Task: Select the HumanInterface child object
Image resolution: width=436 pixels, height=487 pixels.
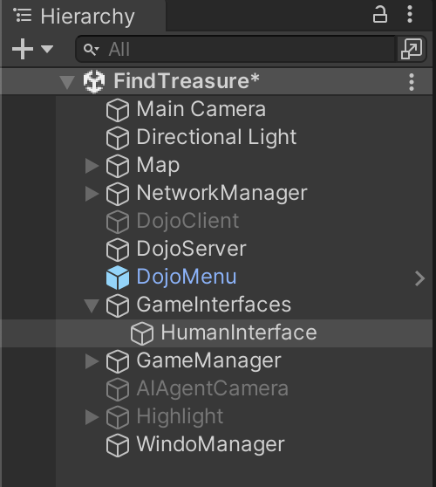Action: (239, 333)
